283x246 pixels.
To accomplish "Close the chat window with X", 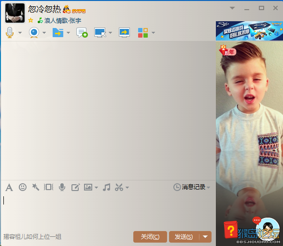I will point(275,8).
